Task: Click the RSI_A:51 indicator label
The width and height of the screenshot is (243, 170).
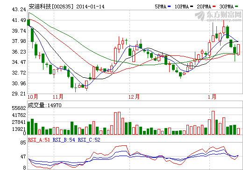Action: click(39, 140)
